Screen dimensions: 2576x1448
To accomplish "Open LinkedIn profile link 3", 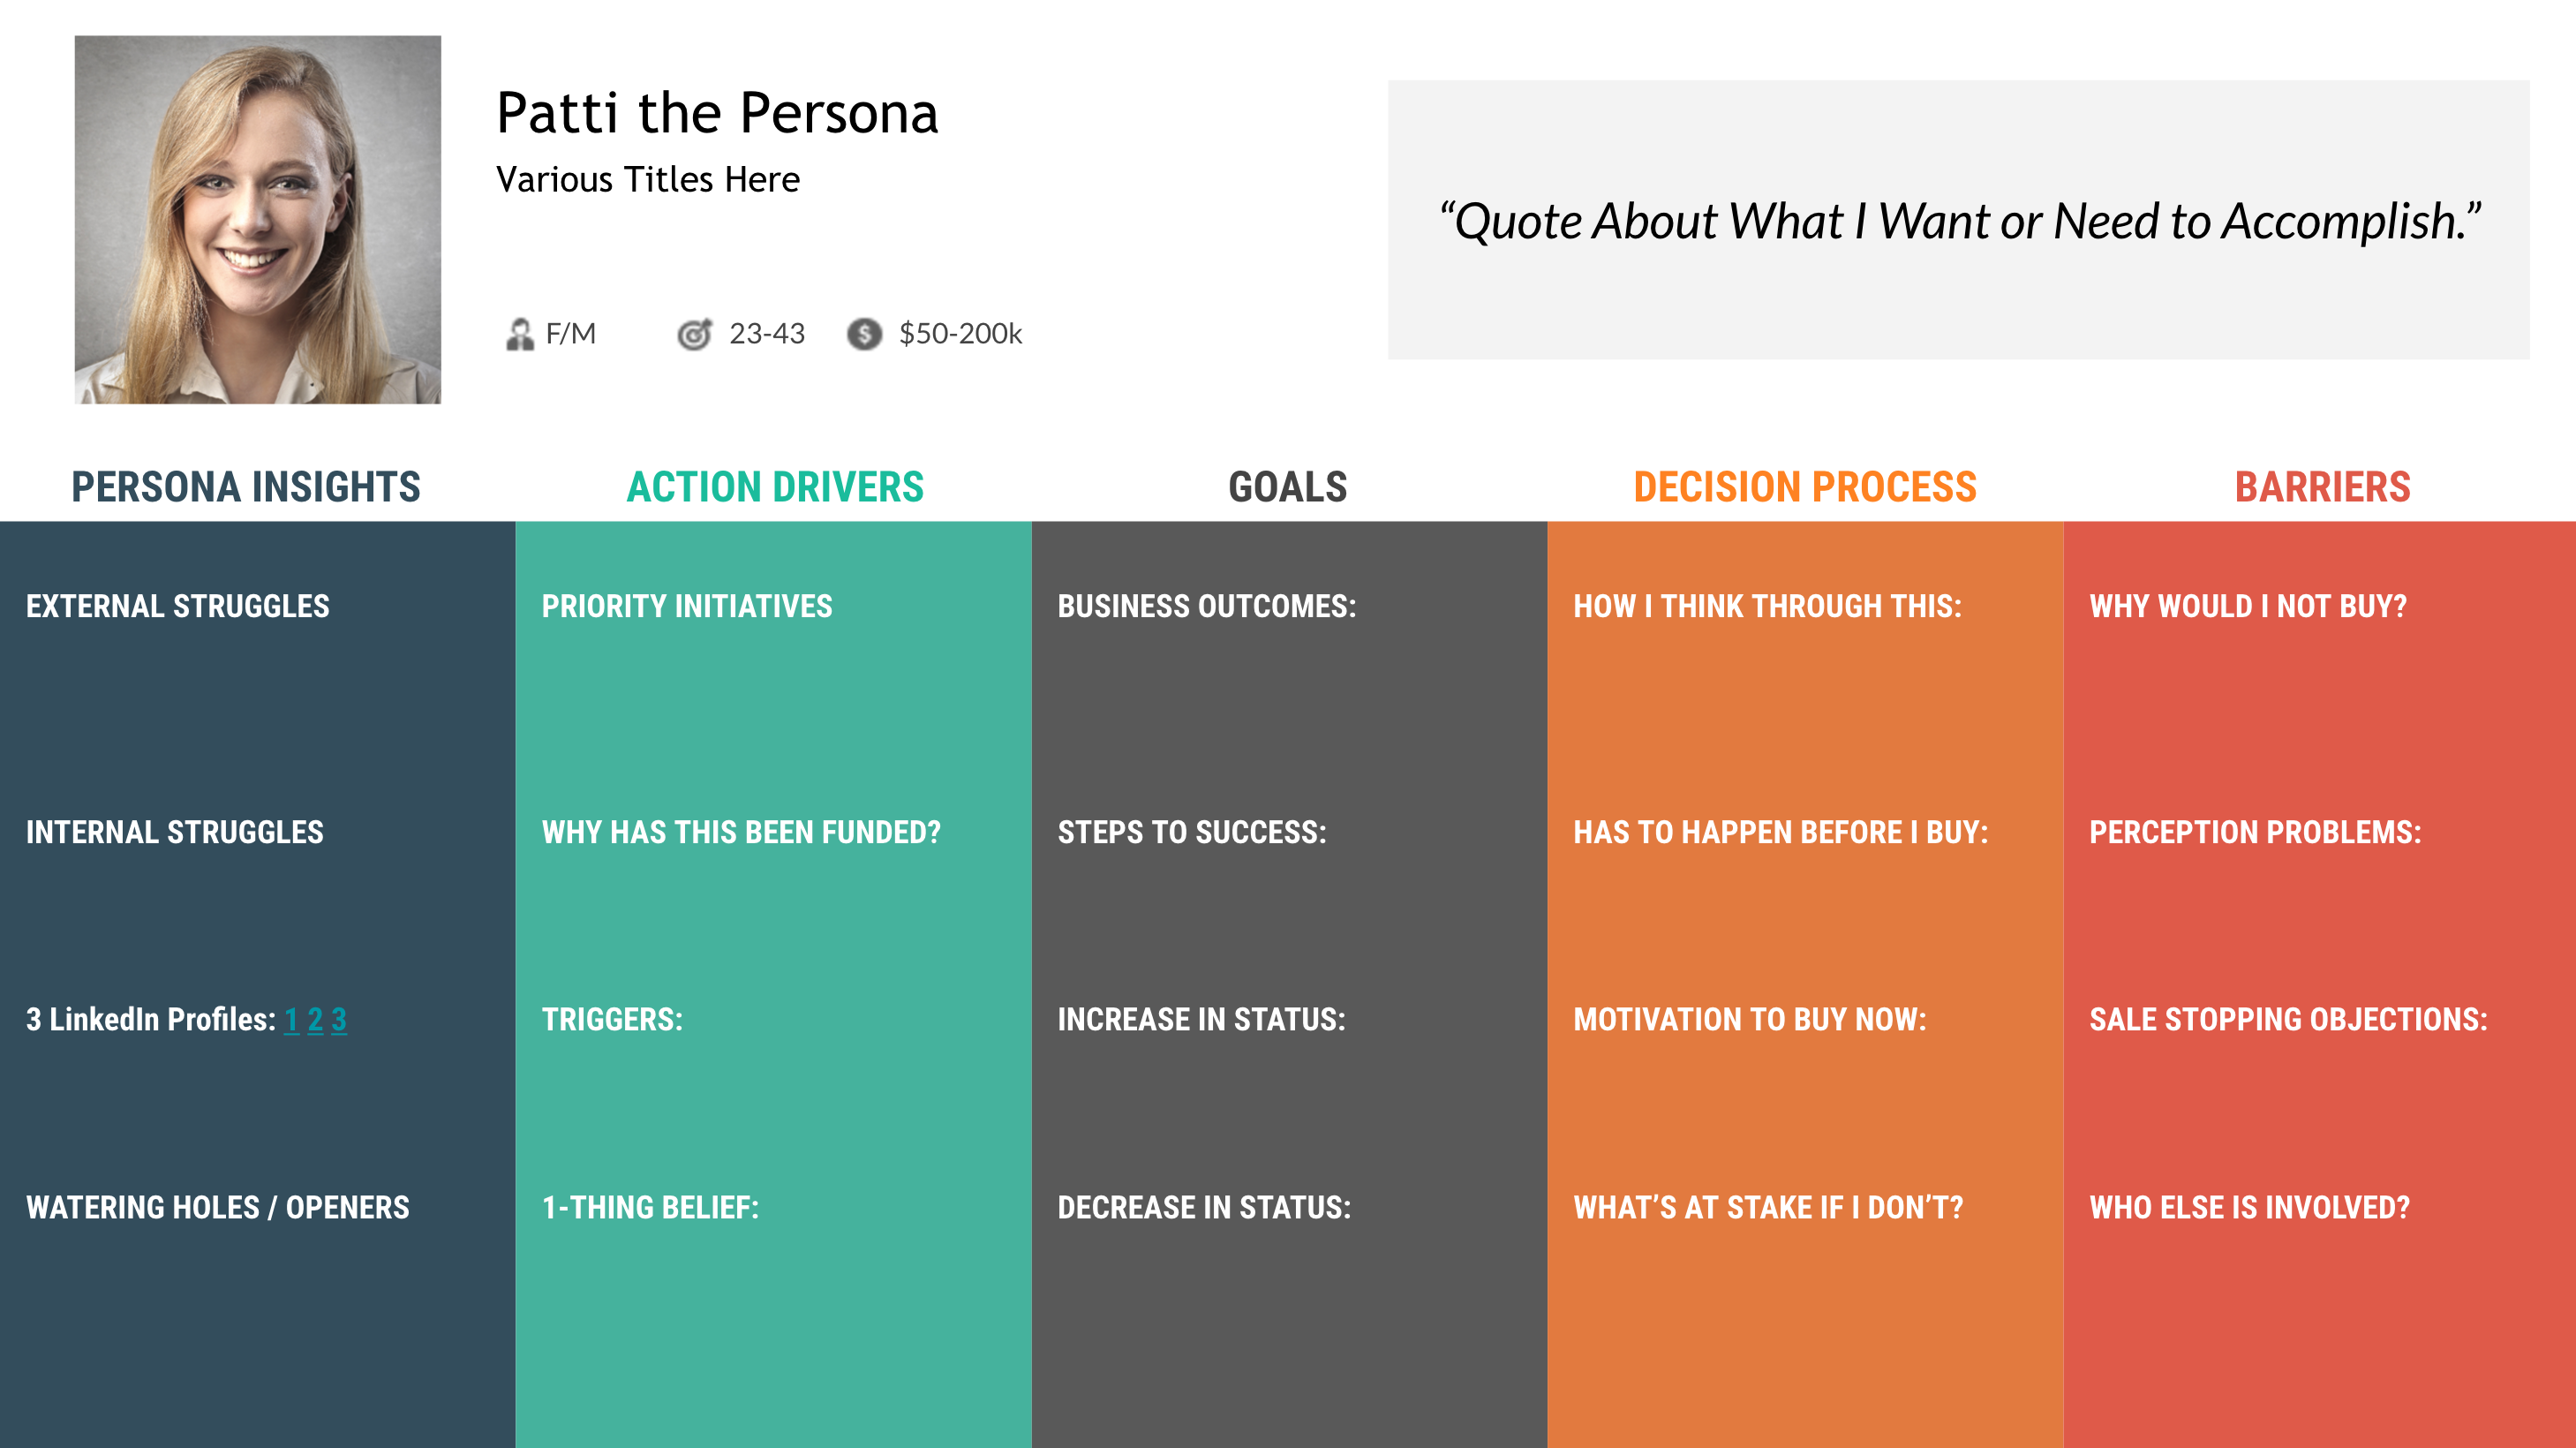I will [x=339, y=1019].
